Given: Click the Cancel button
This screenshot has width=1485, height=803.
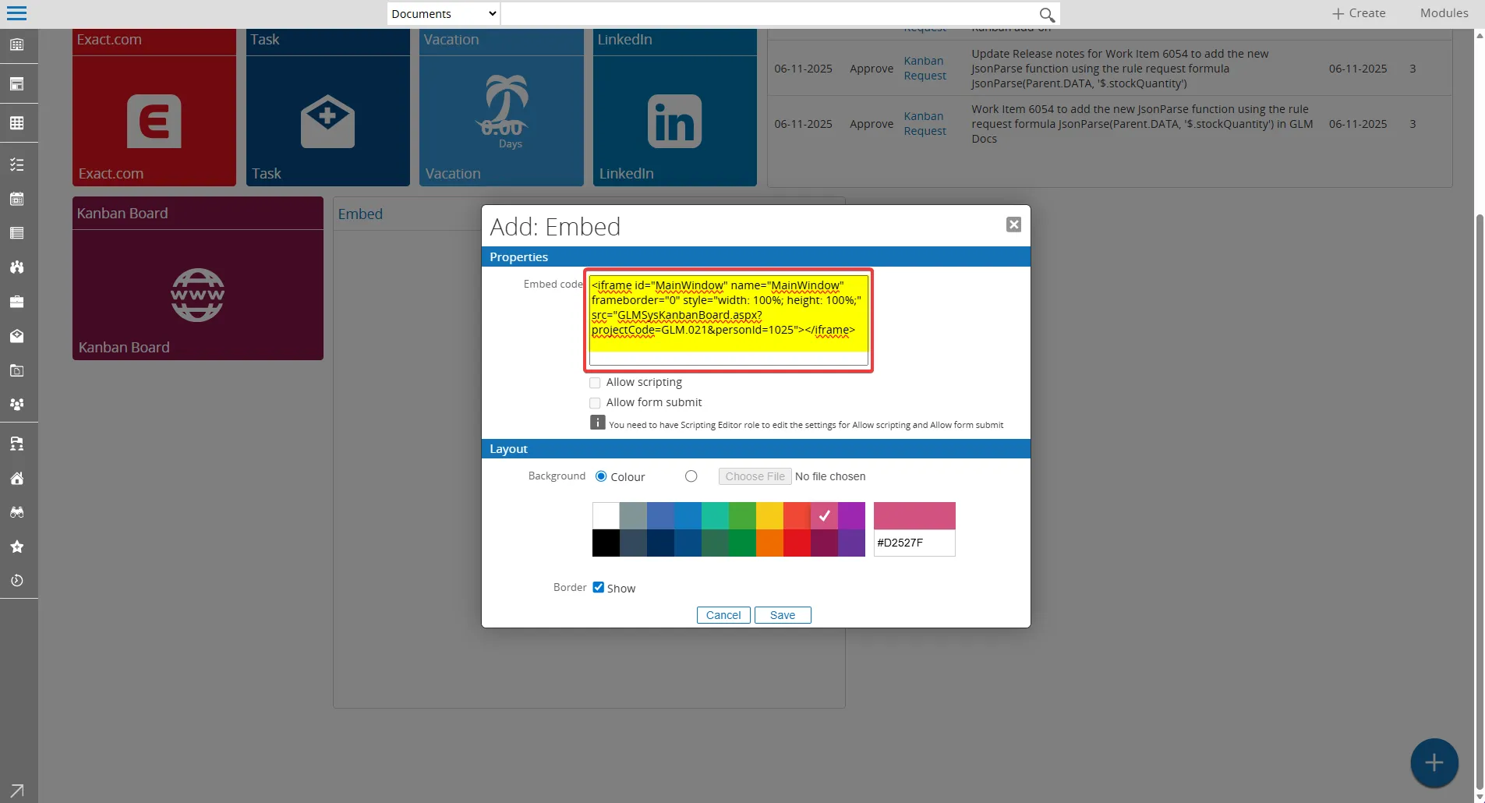Looking at the screenshot, I should tap(723, 615).
